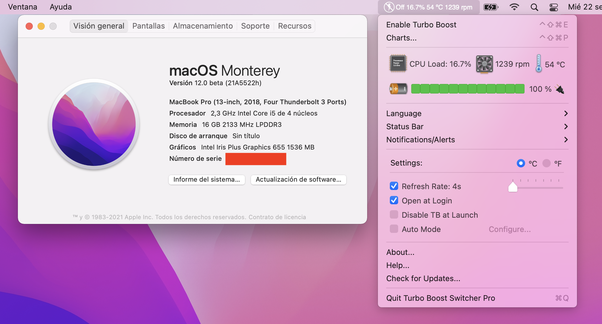This screenshot has height=324, width=602.
Task: Enable the Auto Mode checkbox
Action: [394, 229]
